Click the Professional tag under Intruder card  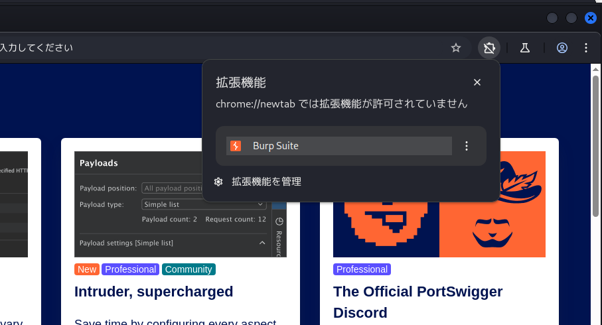[131, 269]
